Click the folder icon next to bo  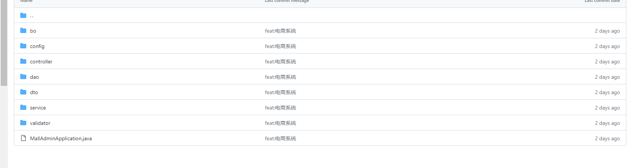23,30
